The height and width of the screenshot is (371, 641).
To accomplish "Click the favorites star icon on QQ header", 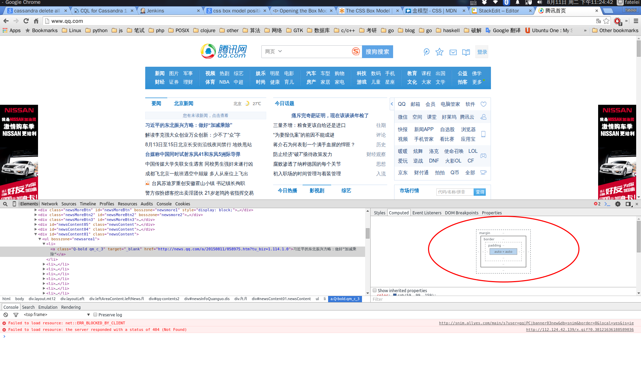I will 439,52.
